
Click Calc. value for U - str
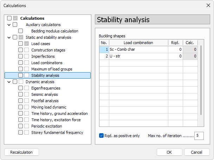pyautogui.click(x=190, y=56)
